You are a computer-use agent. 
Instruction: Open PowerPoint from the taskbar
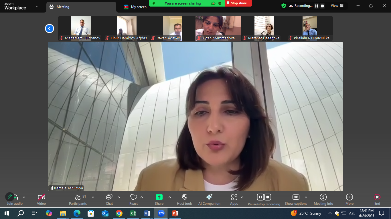tap(175, 213)
